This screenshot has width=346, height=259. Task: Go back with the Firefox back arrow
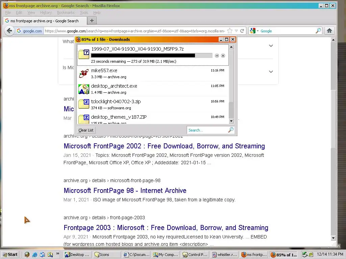coord(9,31)
